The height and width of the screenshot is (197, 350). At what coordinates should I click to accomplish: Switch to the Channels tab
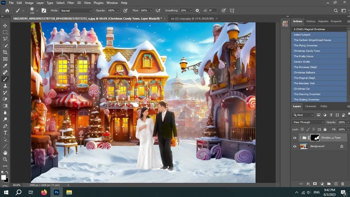coord(310,106)
